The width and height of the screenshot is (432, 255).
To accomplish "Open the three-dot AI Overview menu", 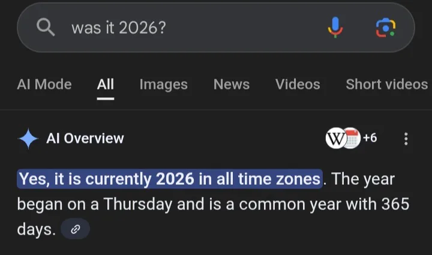I will tap(406, 139).
